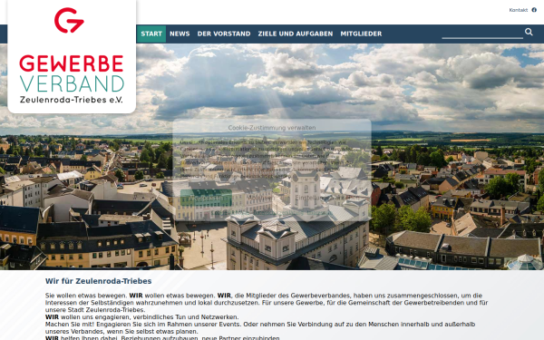This screenshot has height=340, width=544.
Task: Select the START menu item
Action: 151,34
